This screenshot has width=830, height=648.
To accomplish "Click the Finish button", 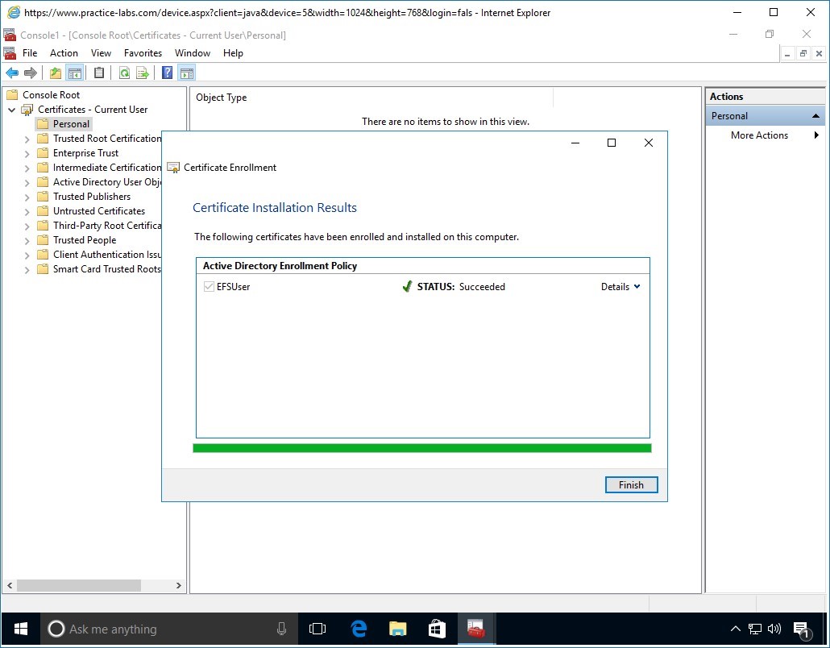I will pos(631,484).
